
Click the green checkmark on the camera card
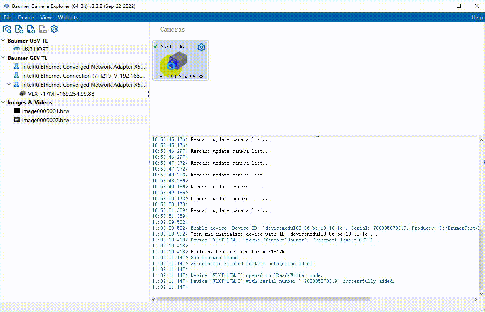(156, 46)
